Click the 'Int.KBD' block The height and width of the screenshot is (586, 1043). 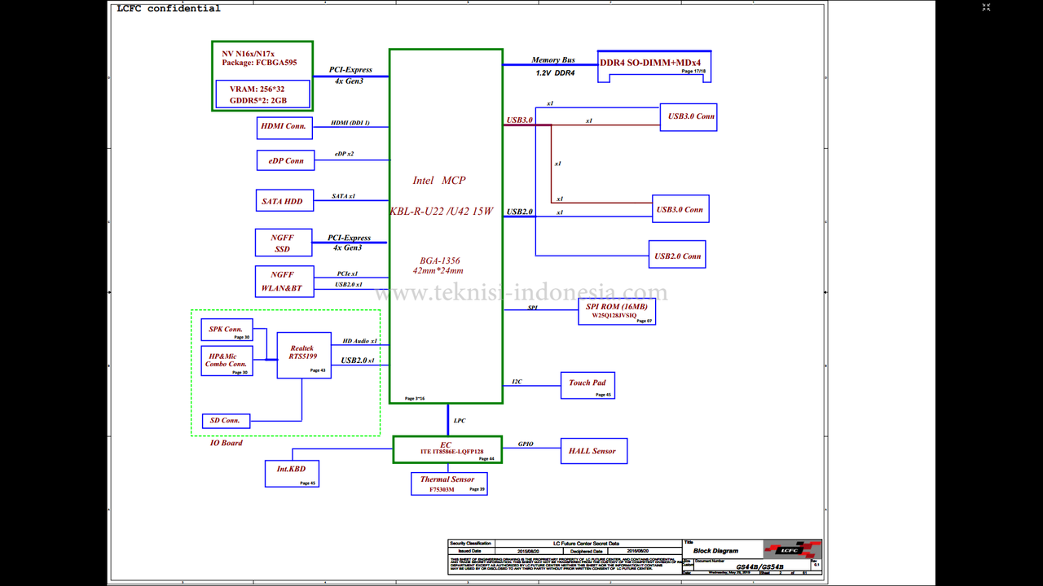point(291,473)
